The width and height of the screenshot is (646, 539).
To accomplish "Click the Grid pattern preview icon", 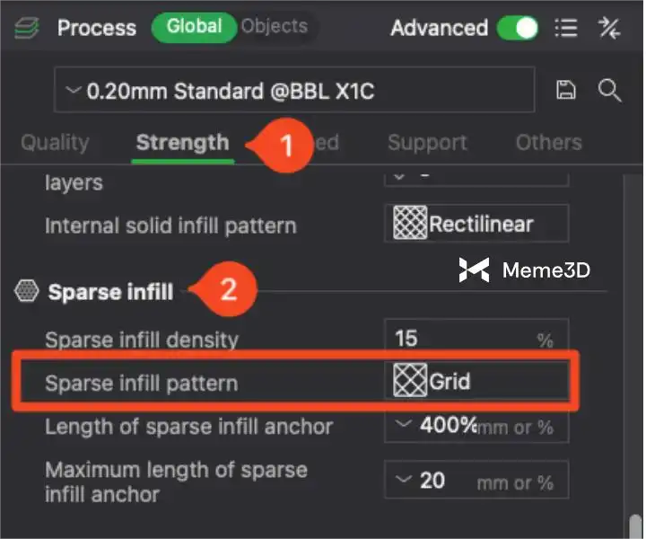I will point(410,381).
